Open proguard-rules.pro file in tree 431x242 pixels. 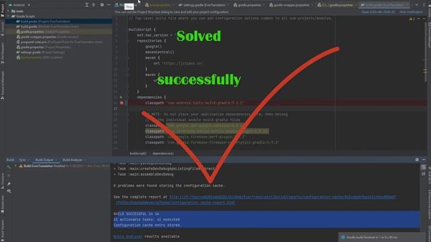tap(59, 42)
